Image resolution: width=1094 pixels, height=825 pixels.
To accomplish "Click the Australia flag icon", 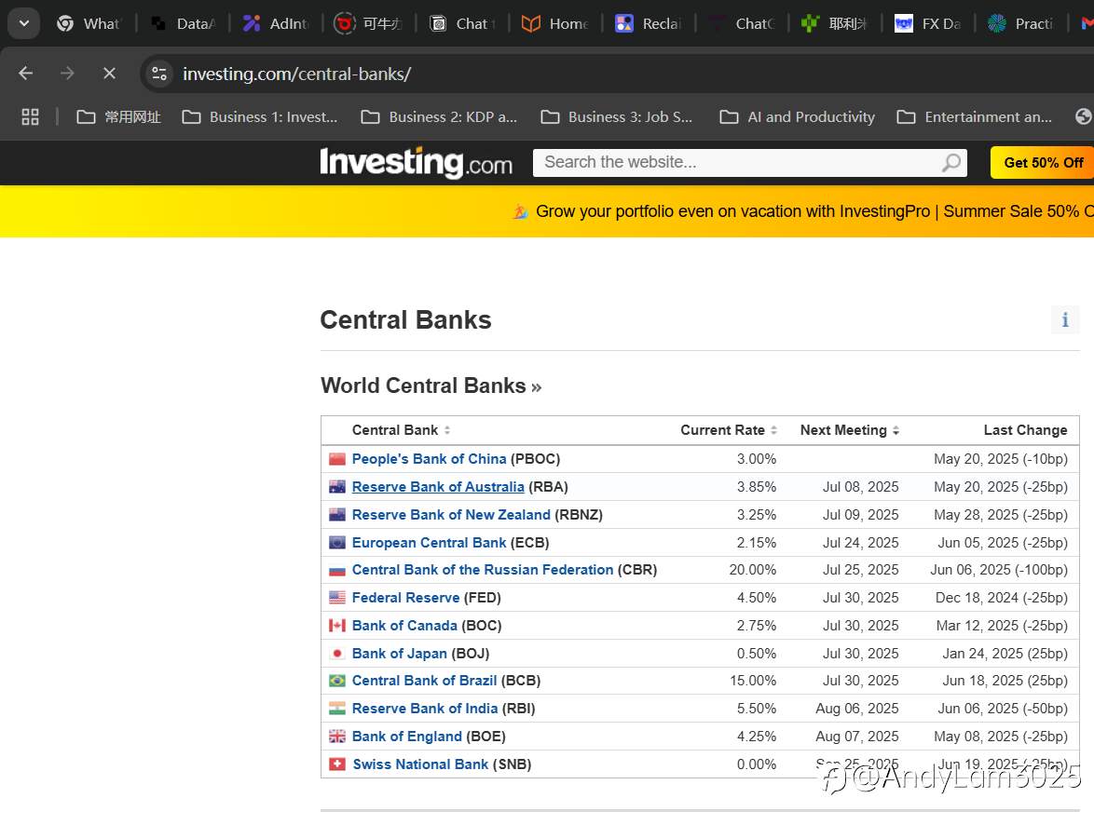I will 337,487.
